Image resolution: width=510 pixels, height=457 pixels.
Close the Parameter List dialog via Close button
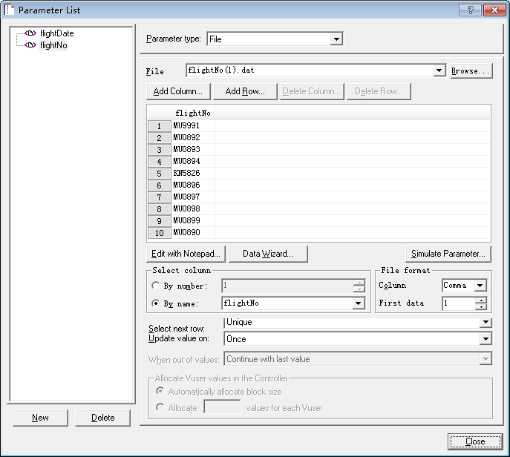point(475,441)
